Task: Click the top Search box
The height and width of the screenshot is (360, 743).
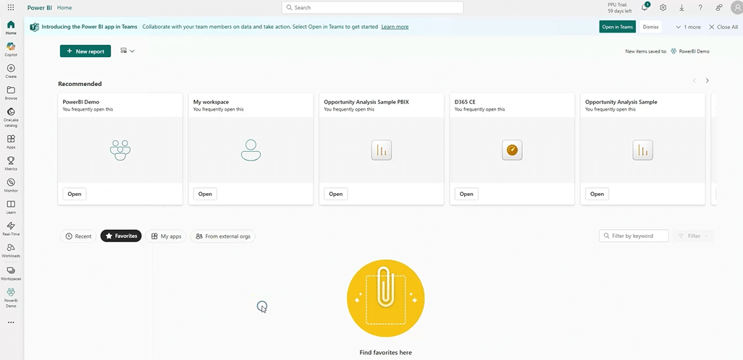Action: [x=372, y=7]
